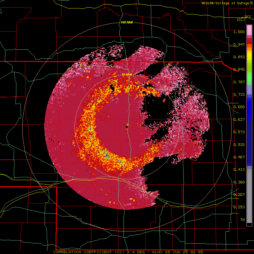Screen dimensions: 254x254
Task: Click the DCC label above legend
Action: [248, 17]
